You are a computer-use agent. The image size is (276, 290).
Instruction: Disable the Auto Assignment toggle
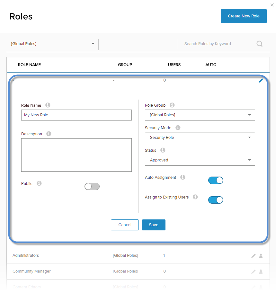(x=216, y=180)
